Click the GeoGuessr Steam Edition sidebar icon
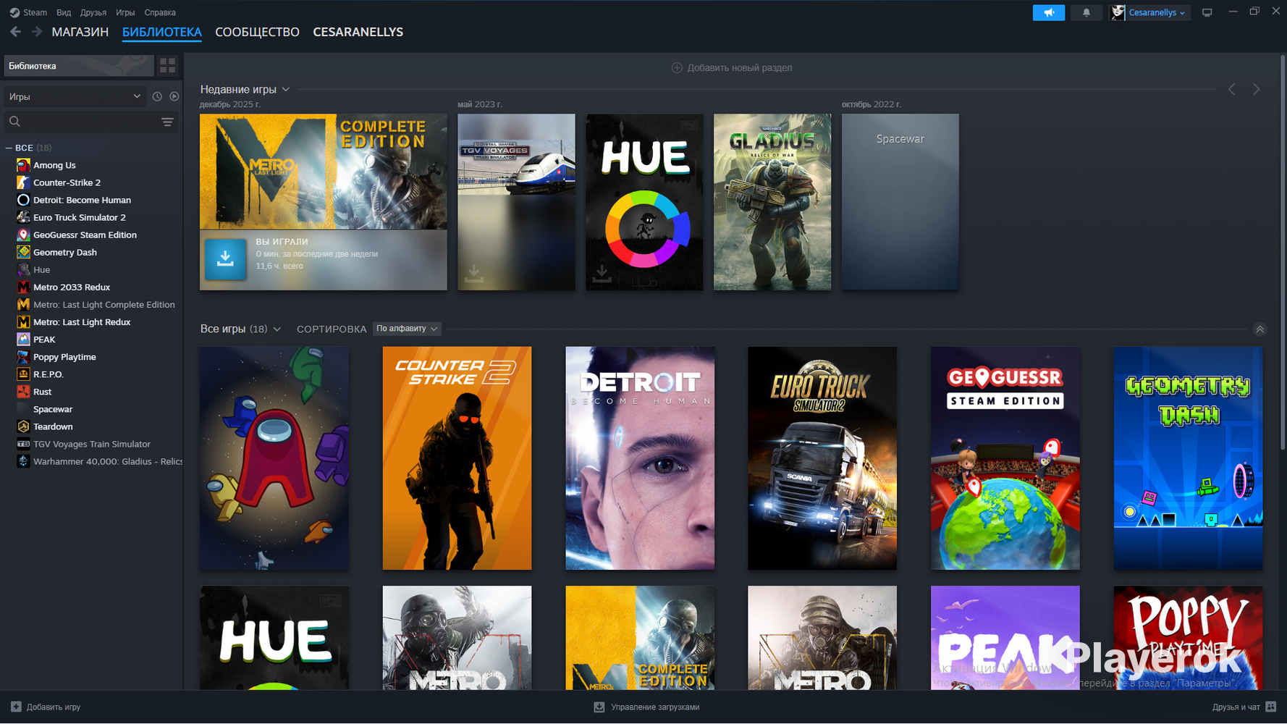1287x724 pixels. click(23, 235)
